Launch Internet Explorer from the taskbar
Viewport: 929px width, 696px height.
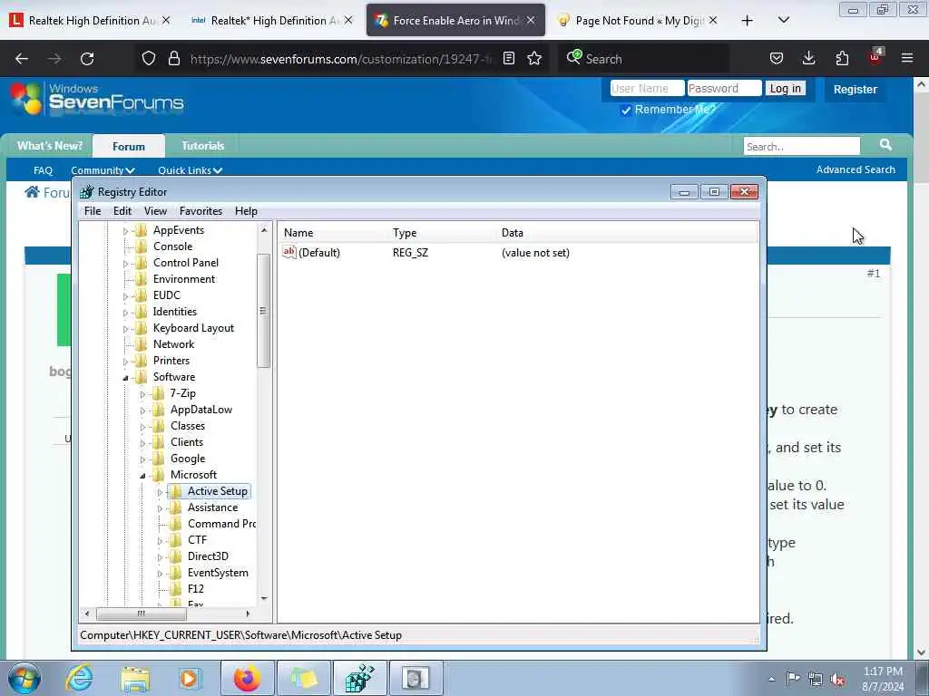point(80,678)
